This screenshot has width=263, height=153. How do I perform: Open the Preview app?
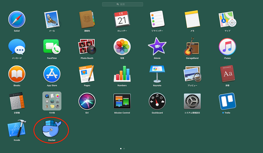pos(192,74)
